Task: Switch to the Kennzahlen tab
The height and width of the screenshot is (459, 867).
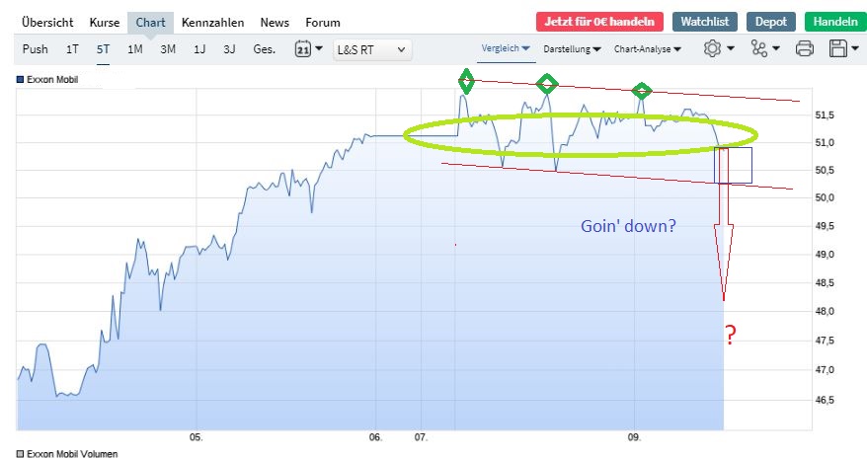Action: tap(216, 22)
